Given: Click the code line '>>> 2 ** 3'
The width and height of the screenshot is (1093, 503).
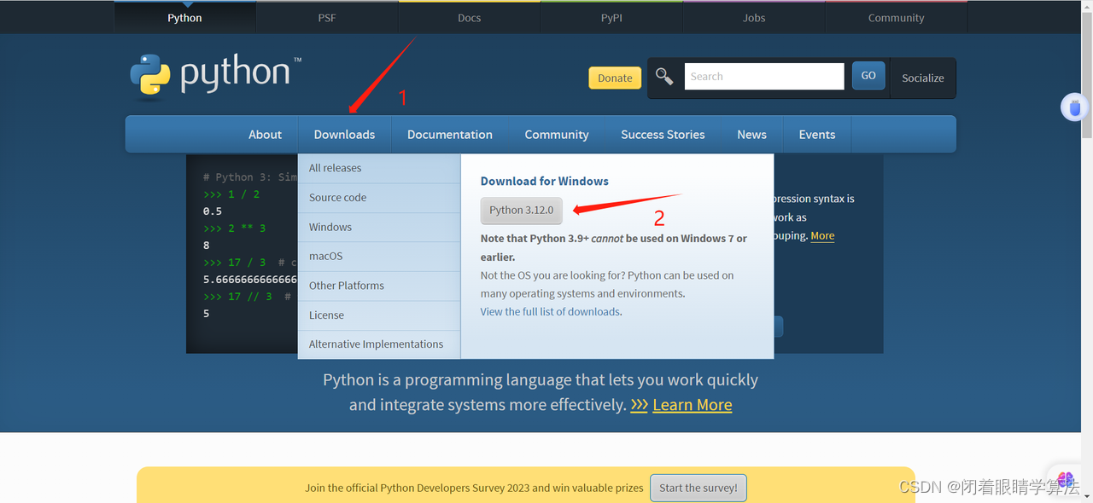Looking at the screenshot, I should click(x=235, y=228).
